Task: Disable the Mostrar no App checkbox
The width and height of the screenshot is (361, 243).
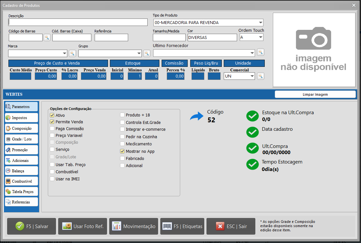Action: (x=122, y=151)
